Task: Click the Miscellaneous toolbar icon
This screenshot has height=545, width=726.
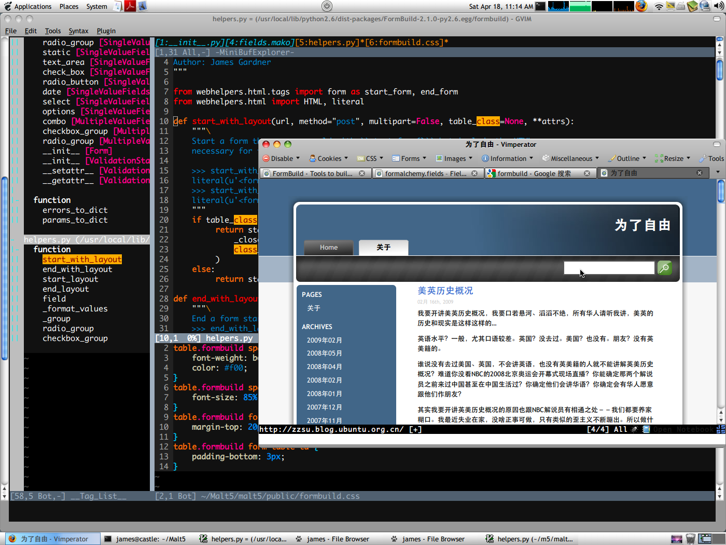Action: 546,159
